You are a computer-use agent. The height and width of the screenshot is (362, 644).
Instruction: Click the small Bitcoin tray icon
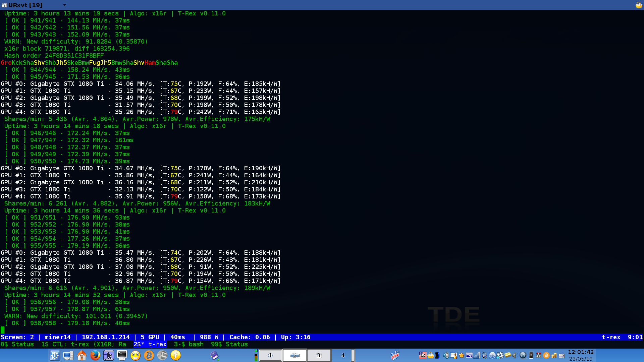546,355
